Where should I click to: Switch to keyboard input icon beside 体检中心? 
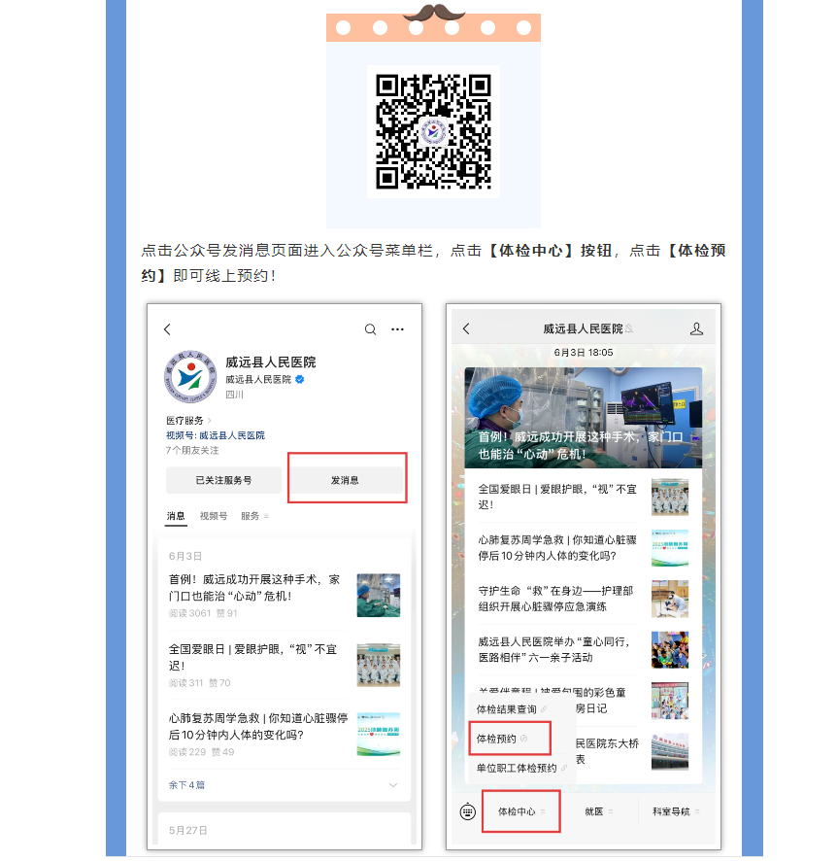(x=467, y=810)
